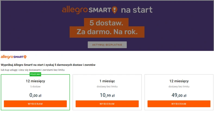Viewport: 214px width, 114px height.
Task: Select WYBIERAM under the 49,00 zł plan
Action: click(179, 104)
